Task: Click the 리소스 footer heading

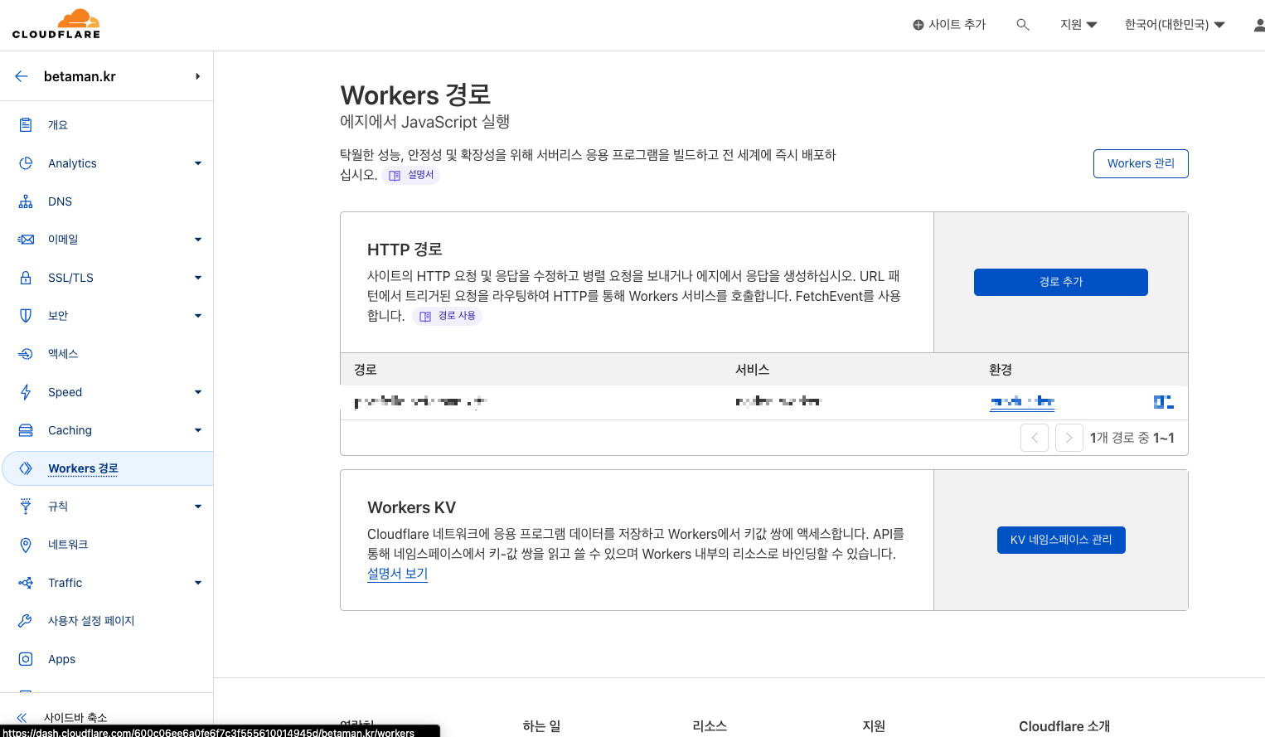Action: click(710, 726)
